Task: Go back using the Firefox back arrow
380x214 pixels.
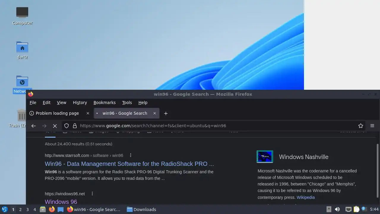Action: coord(34,126)
